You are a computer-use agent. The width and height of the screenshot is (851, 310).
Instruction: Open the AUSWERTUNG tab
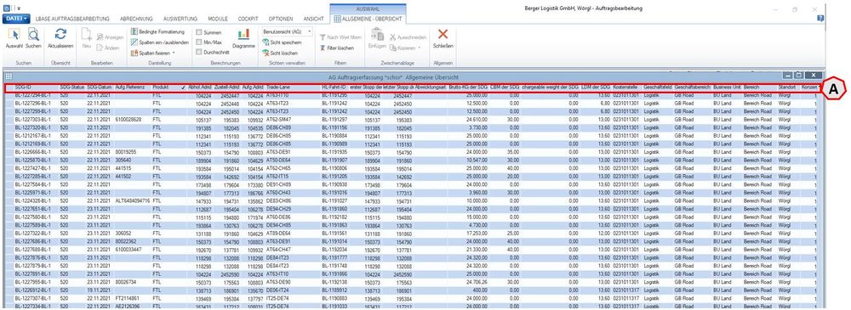pos(180,19)
